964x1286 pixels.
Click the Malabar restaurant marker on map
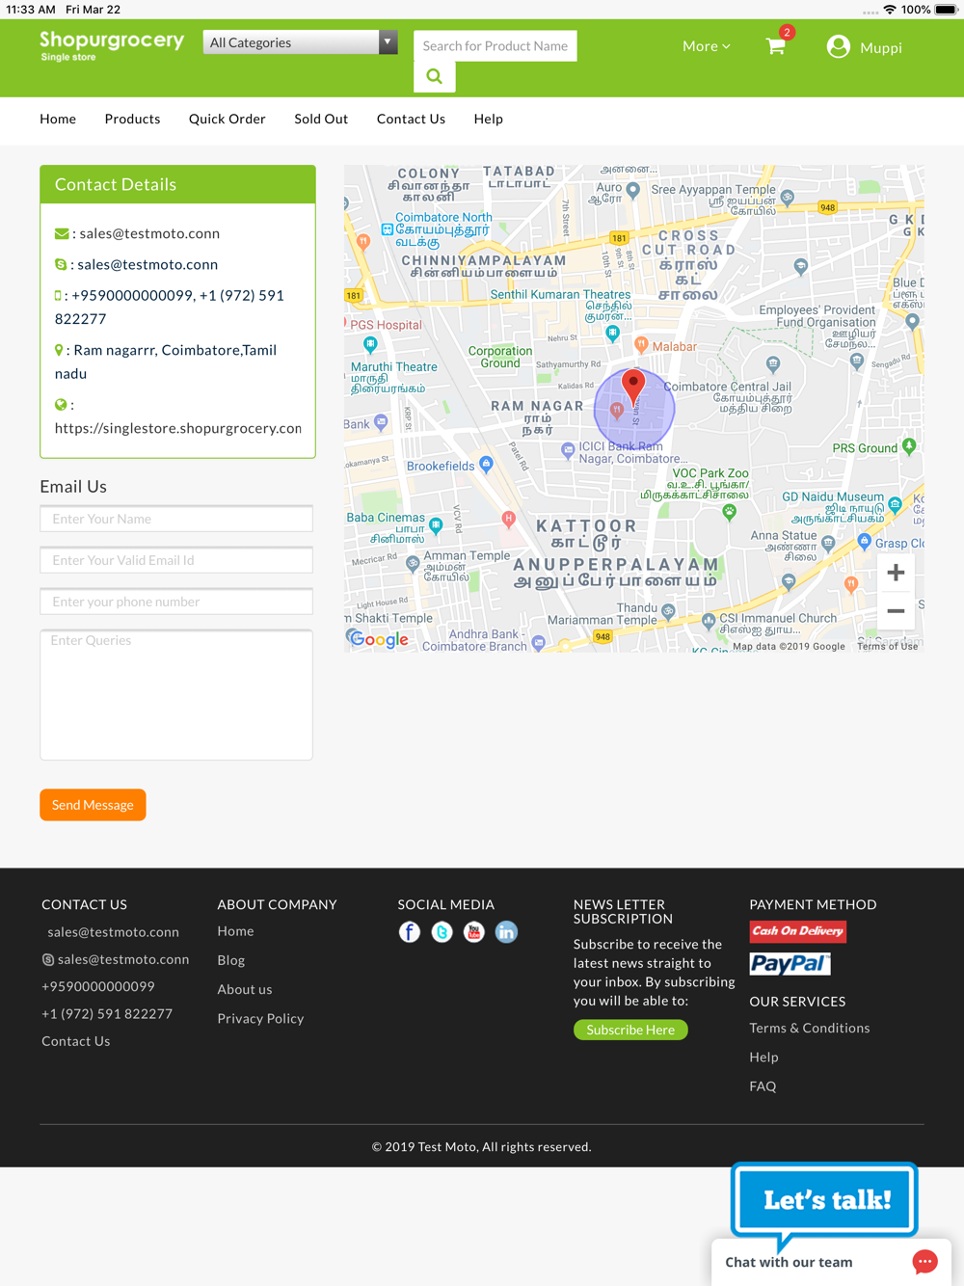tap(641, 345)
